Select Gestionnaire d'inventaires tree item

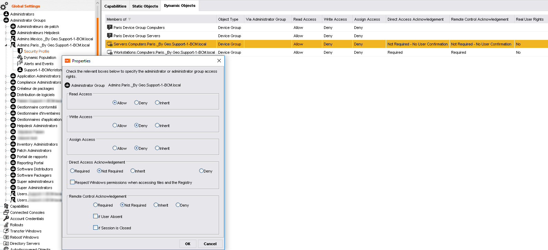(38, 113)
